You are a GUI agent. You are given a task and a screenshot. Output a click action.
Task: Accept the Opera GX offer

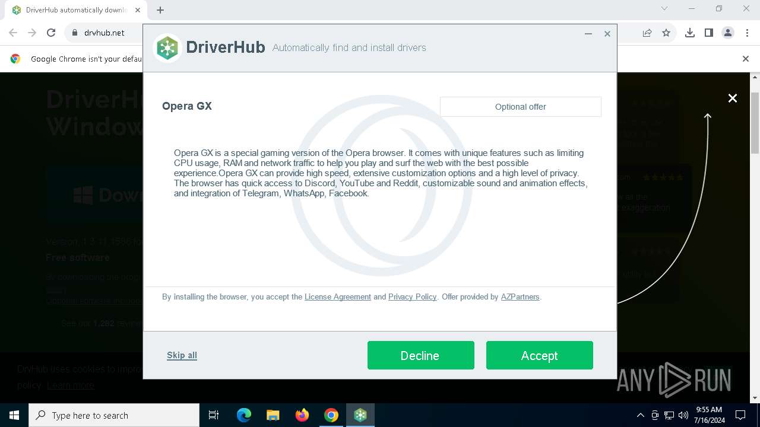tap(539, 355)
